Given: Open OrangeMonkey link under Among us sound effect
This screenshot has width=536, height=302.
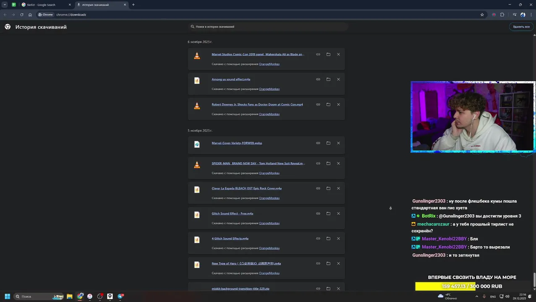Looking at the screenshot, I should click(x=269, y=89).
